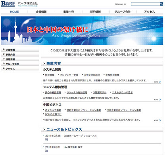Click the ニュース&トピックス section heading
The image size is (165, 157).
point(64,129)
